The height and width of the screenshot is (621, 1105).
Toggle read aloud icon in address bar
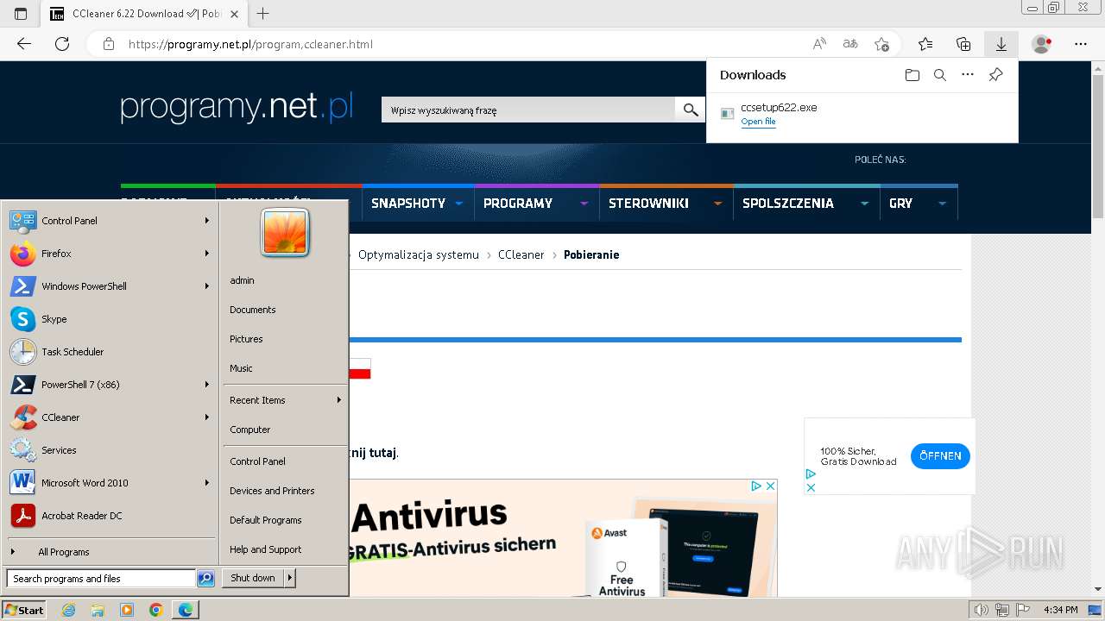click(x=819, y=44)
